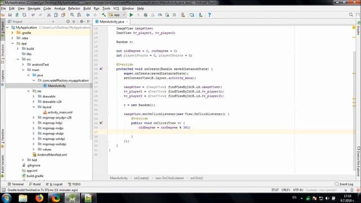This screenshot has height=203, width=361.
Task: Click the Help question mark icon
Action: [x=209, y=15]
